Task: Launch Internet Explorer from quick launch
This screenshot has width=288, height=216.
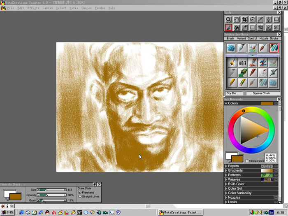Action: point(21,213)
